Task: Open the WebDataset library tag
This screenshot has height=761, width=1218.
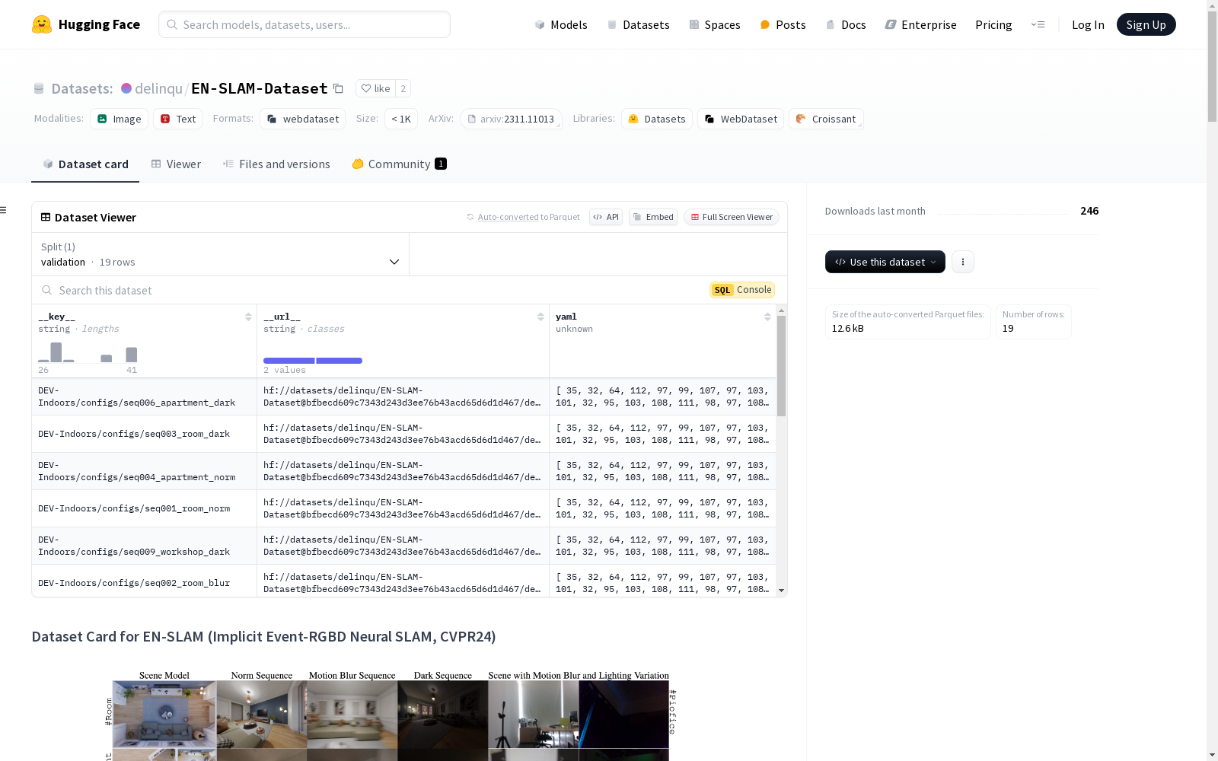Action: pos(741,119)
